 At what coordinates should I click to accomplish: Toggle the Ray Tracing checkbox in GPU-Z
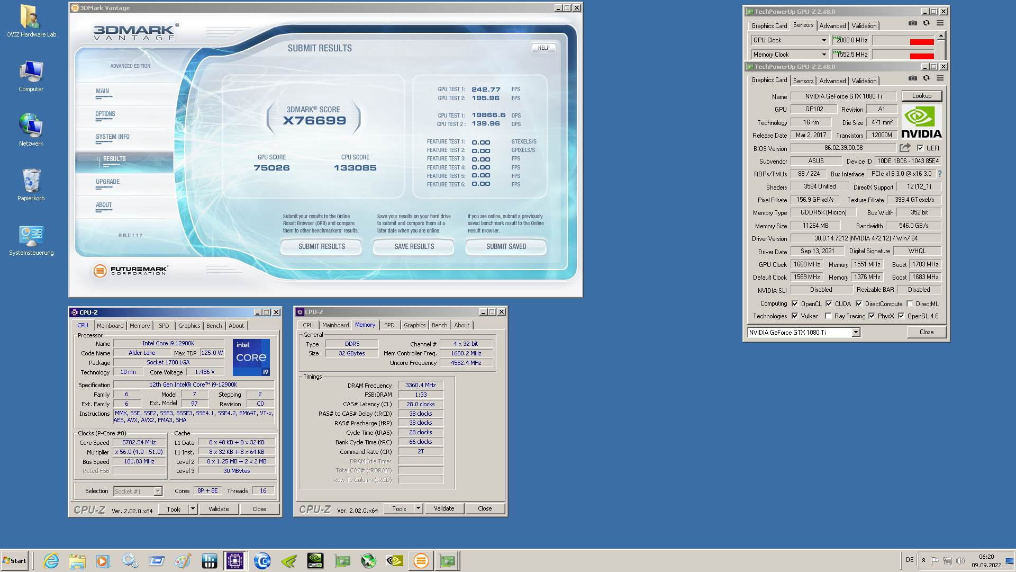(828, 316)
